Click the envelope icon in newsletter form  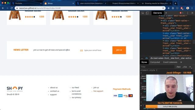[81, 50]
